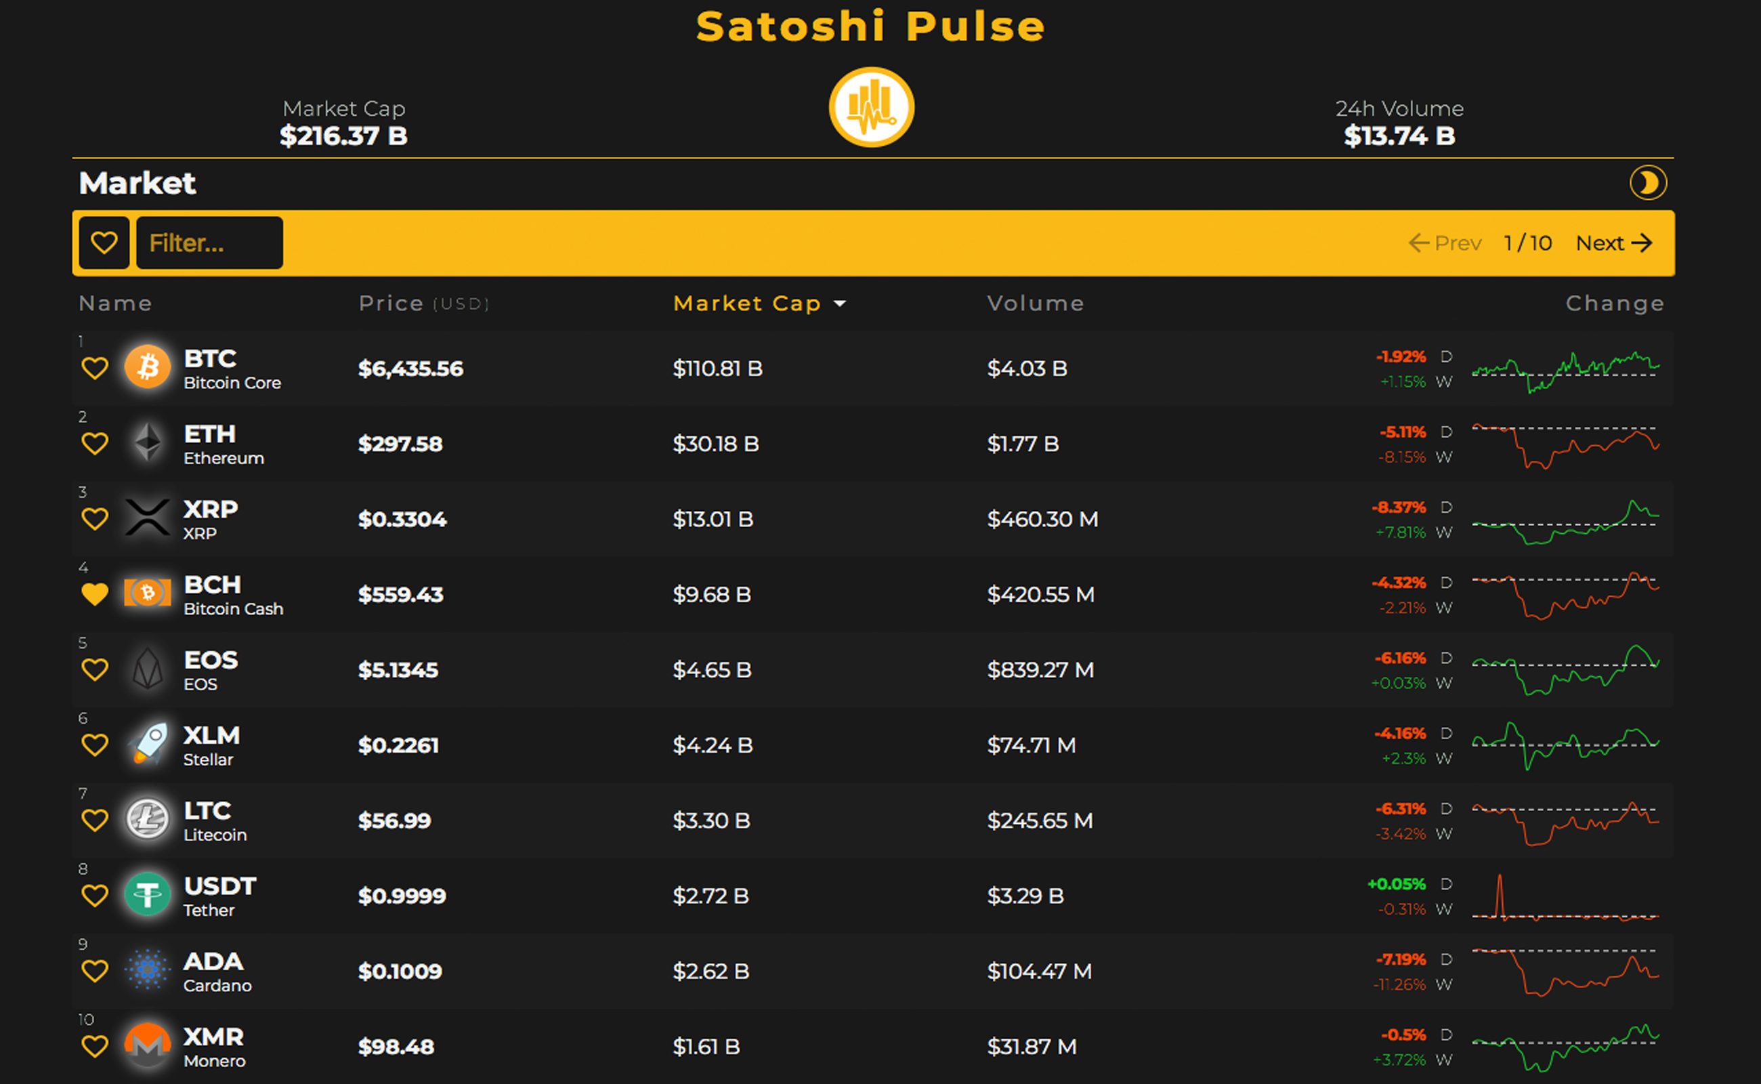This screenshot has width=1761, height=1084.
Task: Click the Satoshi Pulse title
Action: (x=871, y=26)
